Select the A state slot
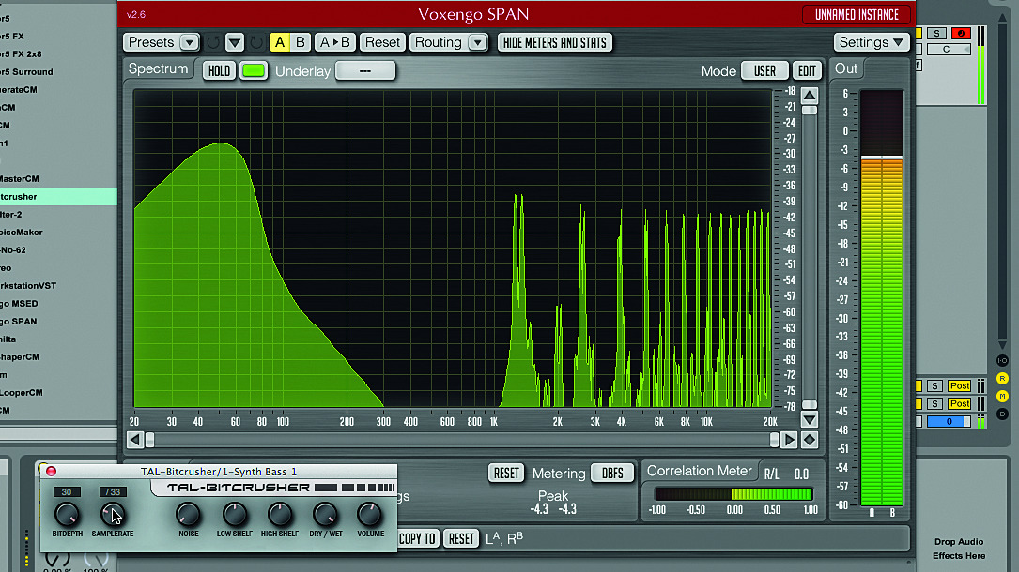 click(x=280, y=43)
